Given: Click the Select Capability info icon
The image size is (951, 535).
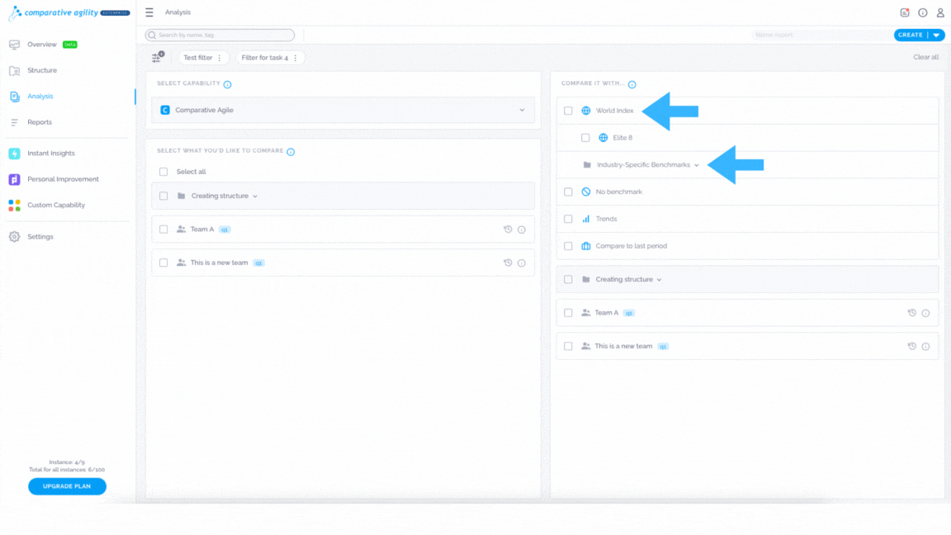Looking at the screenshot, I should [228, 84].
